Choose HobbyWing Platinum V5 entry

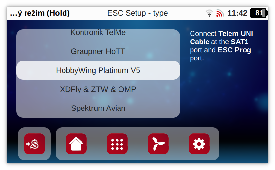tap(98, 70)
